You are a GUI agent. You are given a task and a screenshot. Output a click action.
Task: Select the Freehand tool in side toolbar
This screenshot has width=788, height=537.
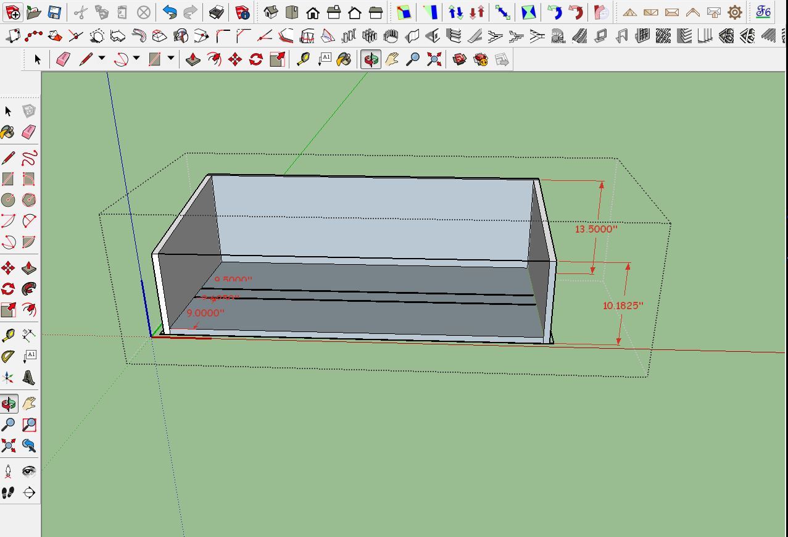coord(29,158)
